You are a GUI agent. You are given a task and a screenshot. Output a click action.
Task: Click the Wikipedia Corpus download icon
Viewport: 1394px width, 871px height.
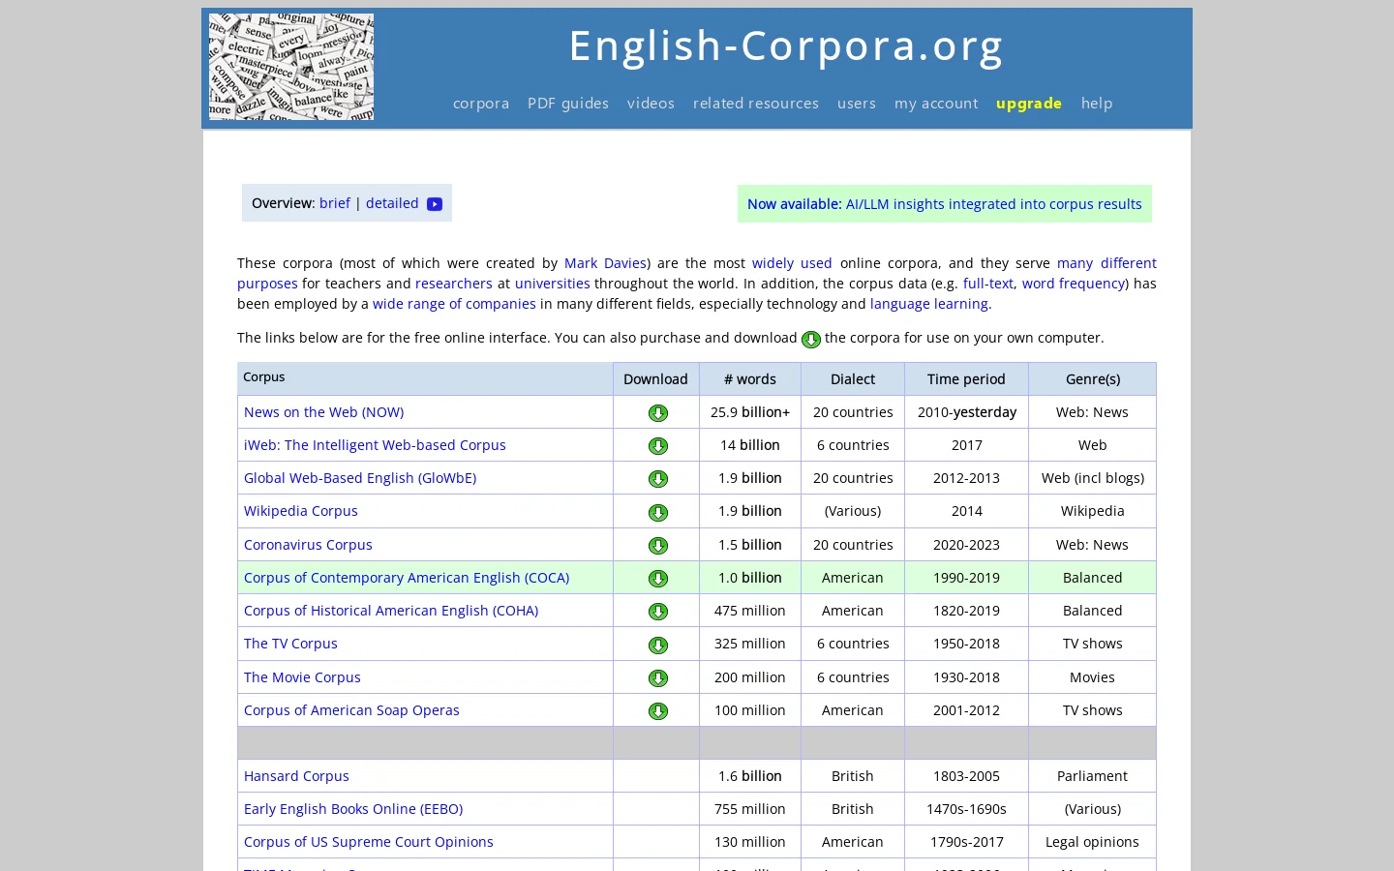(x=658, y=513)
